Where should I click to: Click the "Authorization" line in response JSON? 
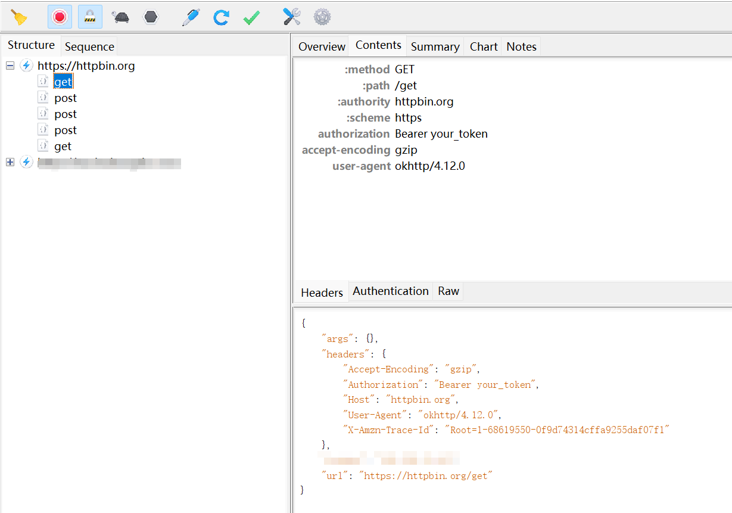[441, 384]
